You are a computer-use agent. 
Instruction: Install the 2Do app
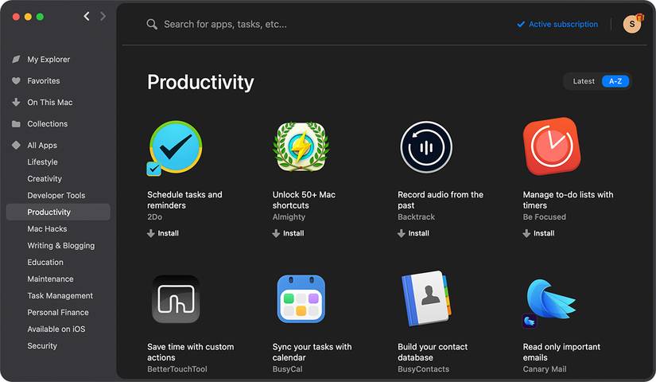(163, 233)
